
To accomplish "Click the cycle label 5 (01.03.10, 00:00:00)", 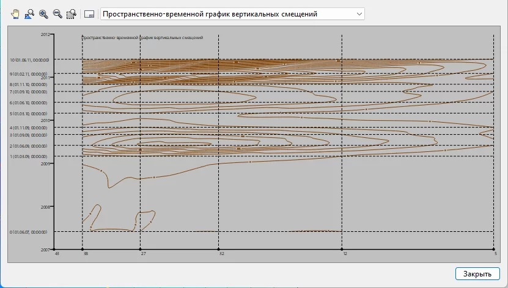I will 29,113.
